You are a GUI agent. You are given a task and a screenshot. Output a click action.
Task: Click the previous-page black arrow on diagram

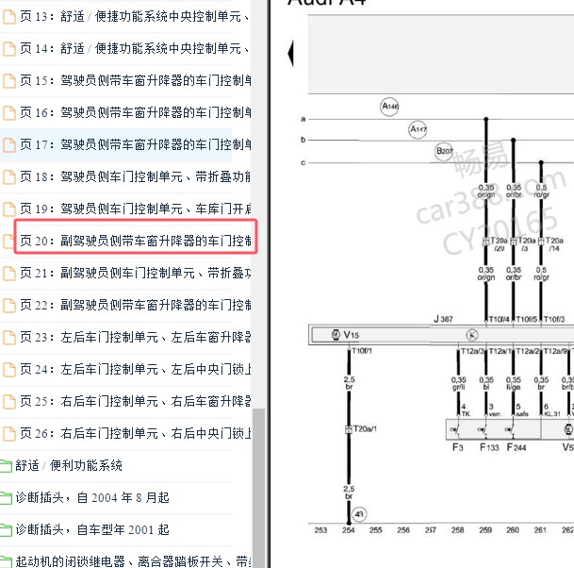click(x=290, y=54)
